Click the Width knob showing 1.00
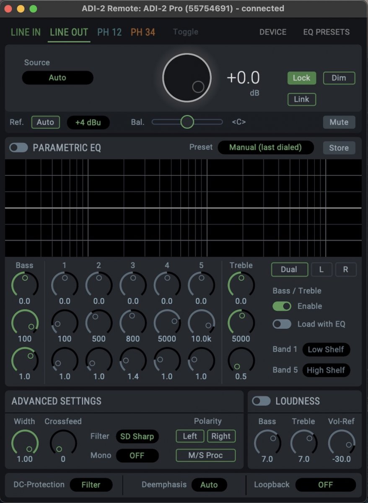Viewport: 368px width, 503px height. tap(25, 443)
